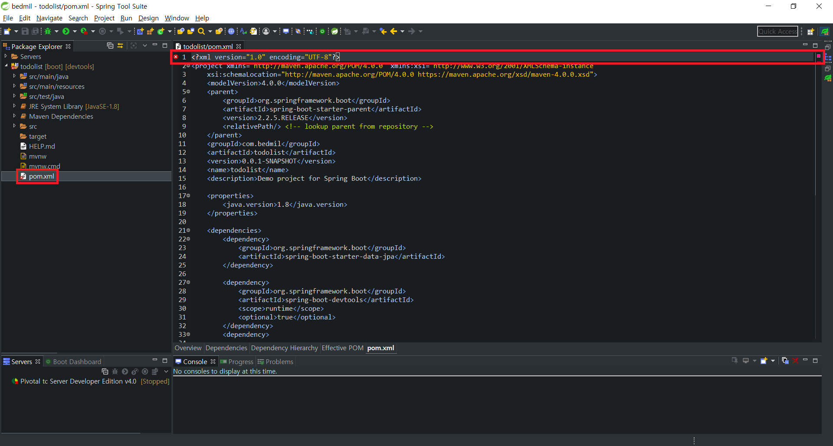Collapse the properties element on line 17
833x446 pixels.
[x=189, y=195]
